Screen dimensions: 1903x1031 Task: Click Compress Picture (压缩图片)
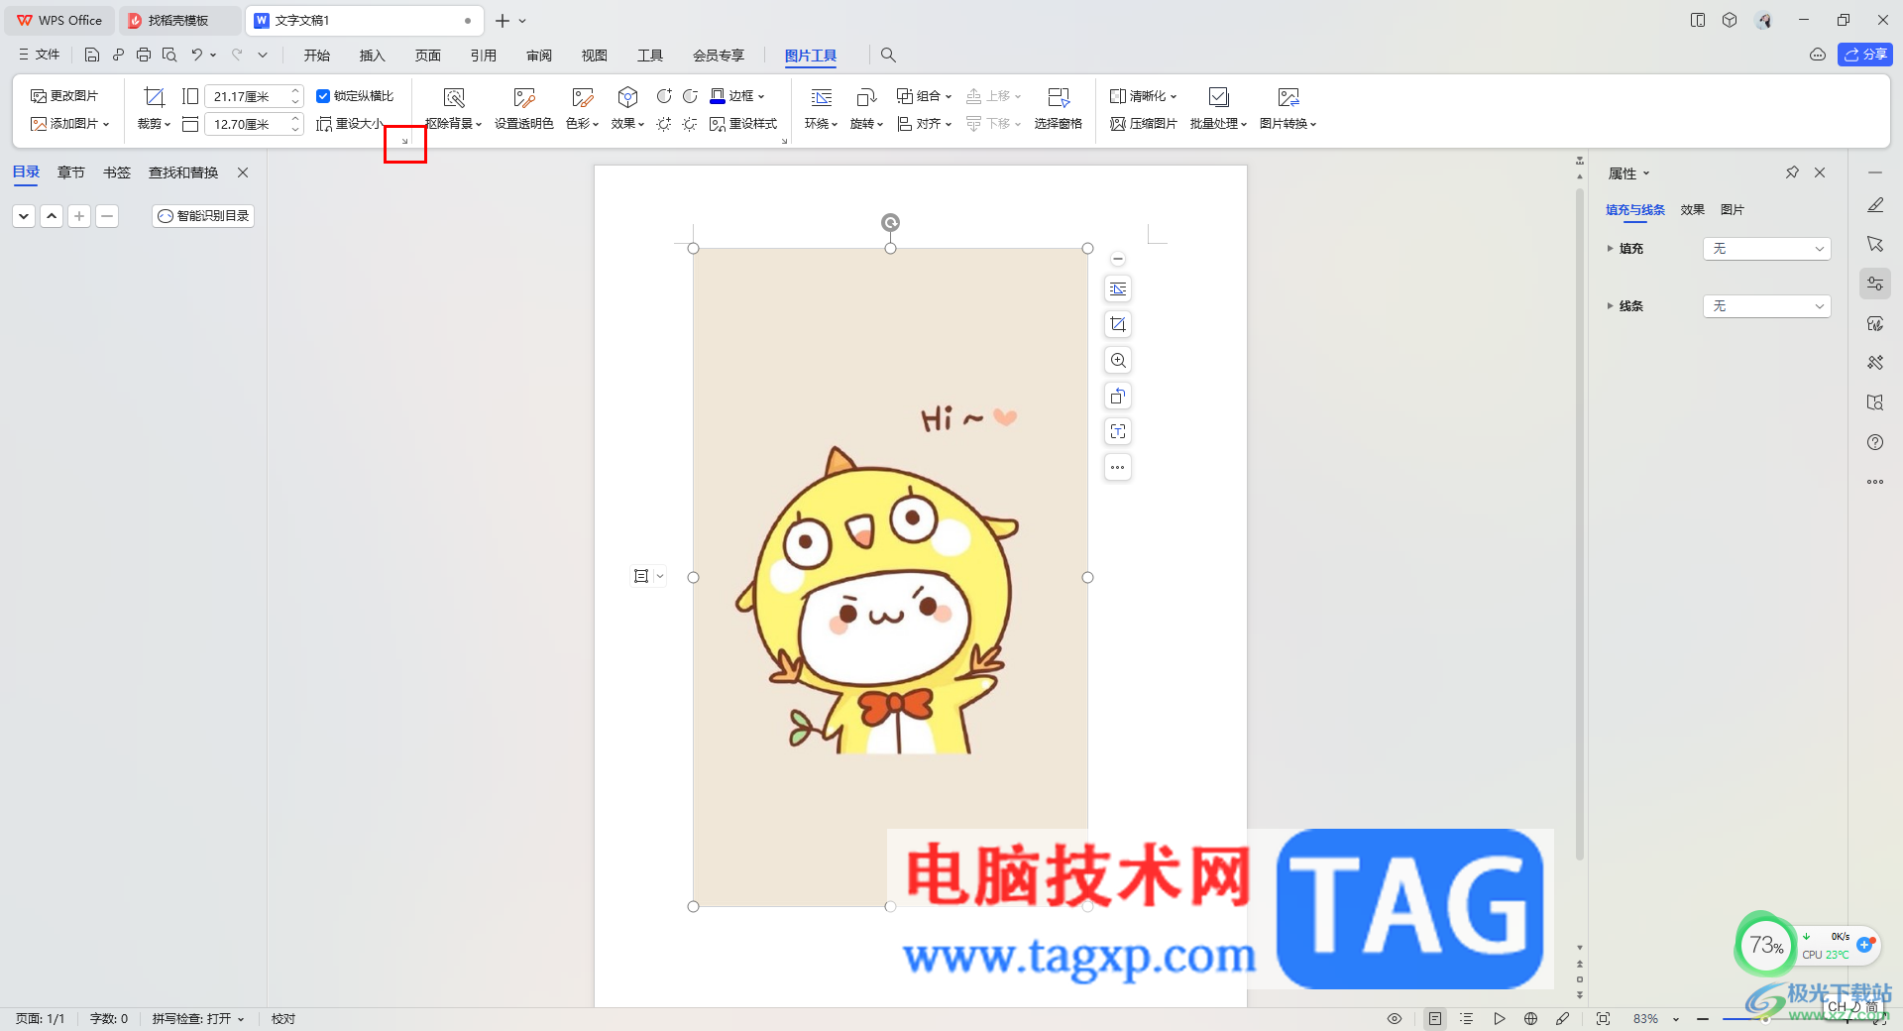(x=1144, y=124)
